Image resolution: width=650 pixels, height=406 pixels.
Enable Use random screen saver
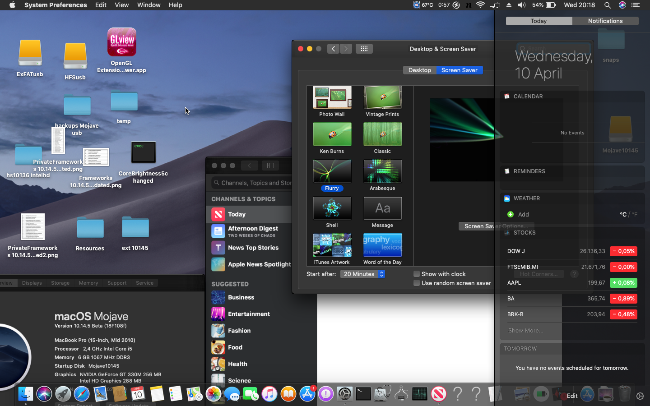click(x=417, y=283)
